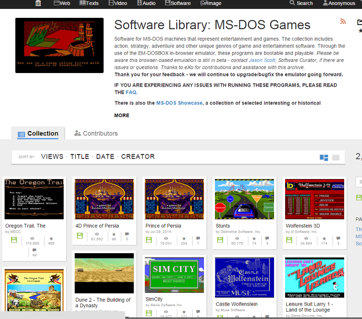
Task: Open the Wolfenstein 3D thumbnail
Action: pyautogui.click(x=315, y=199)
